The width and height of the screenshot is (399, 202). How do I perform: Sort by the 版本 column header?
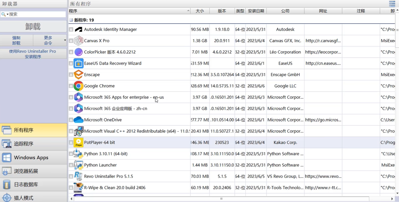(x=222, y=11)
